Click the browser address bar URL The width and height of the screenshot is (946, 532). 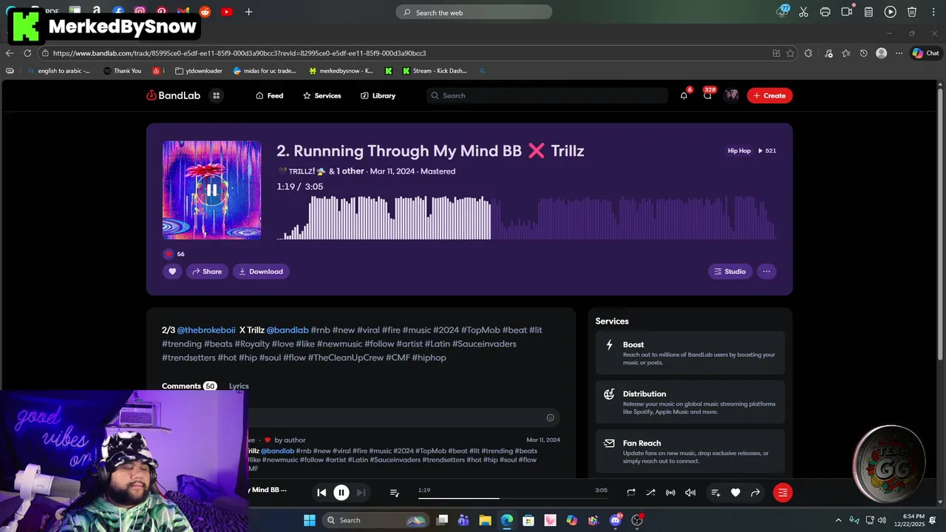239,53
